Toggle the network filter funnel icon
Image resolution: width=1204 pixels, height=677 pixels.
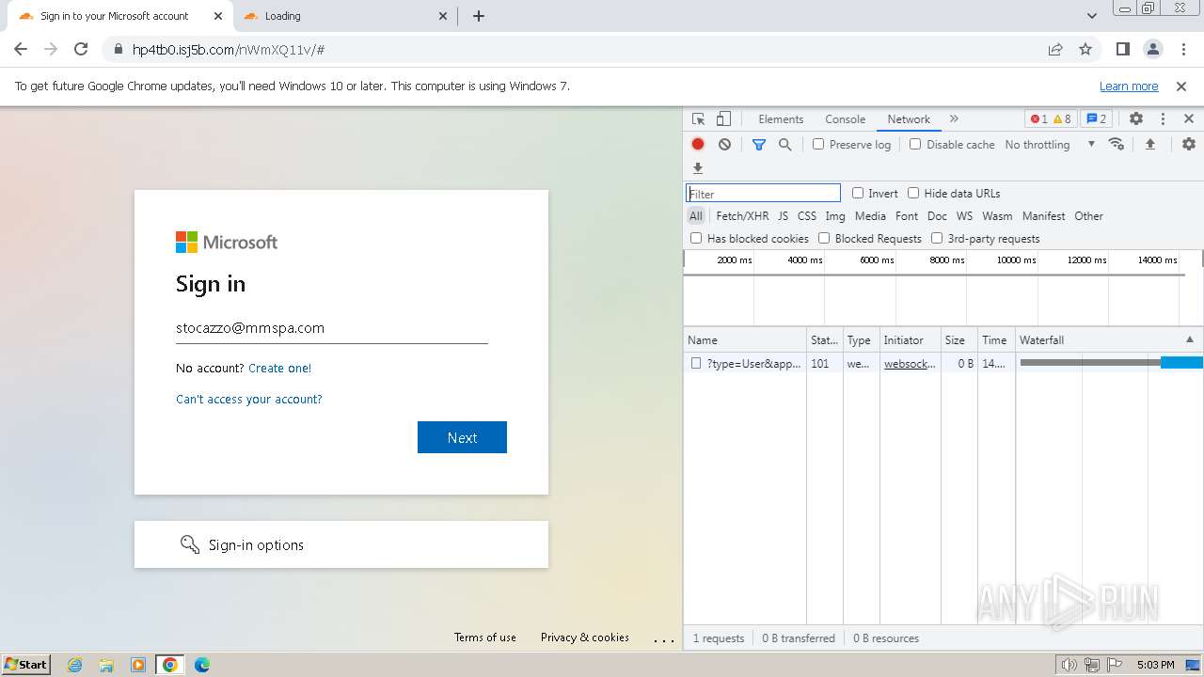click(x=759, y=145)
